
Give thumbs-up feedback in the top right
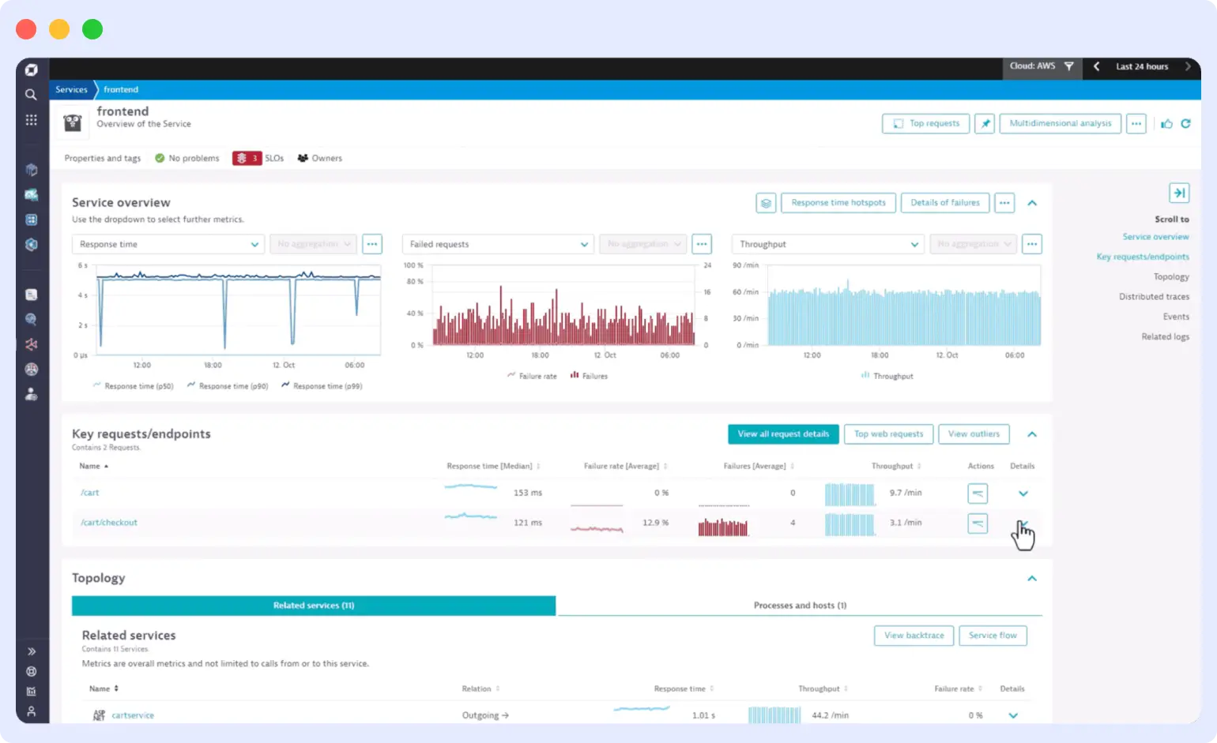(x=1166, y=123)
